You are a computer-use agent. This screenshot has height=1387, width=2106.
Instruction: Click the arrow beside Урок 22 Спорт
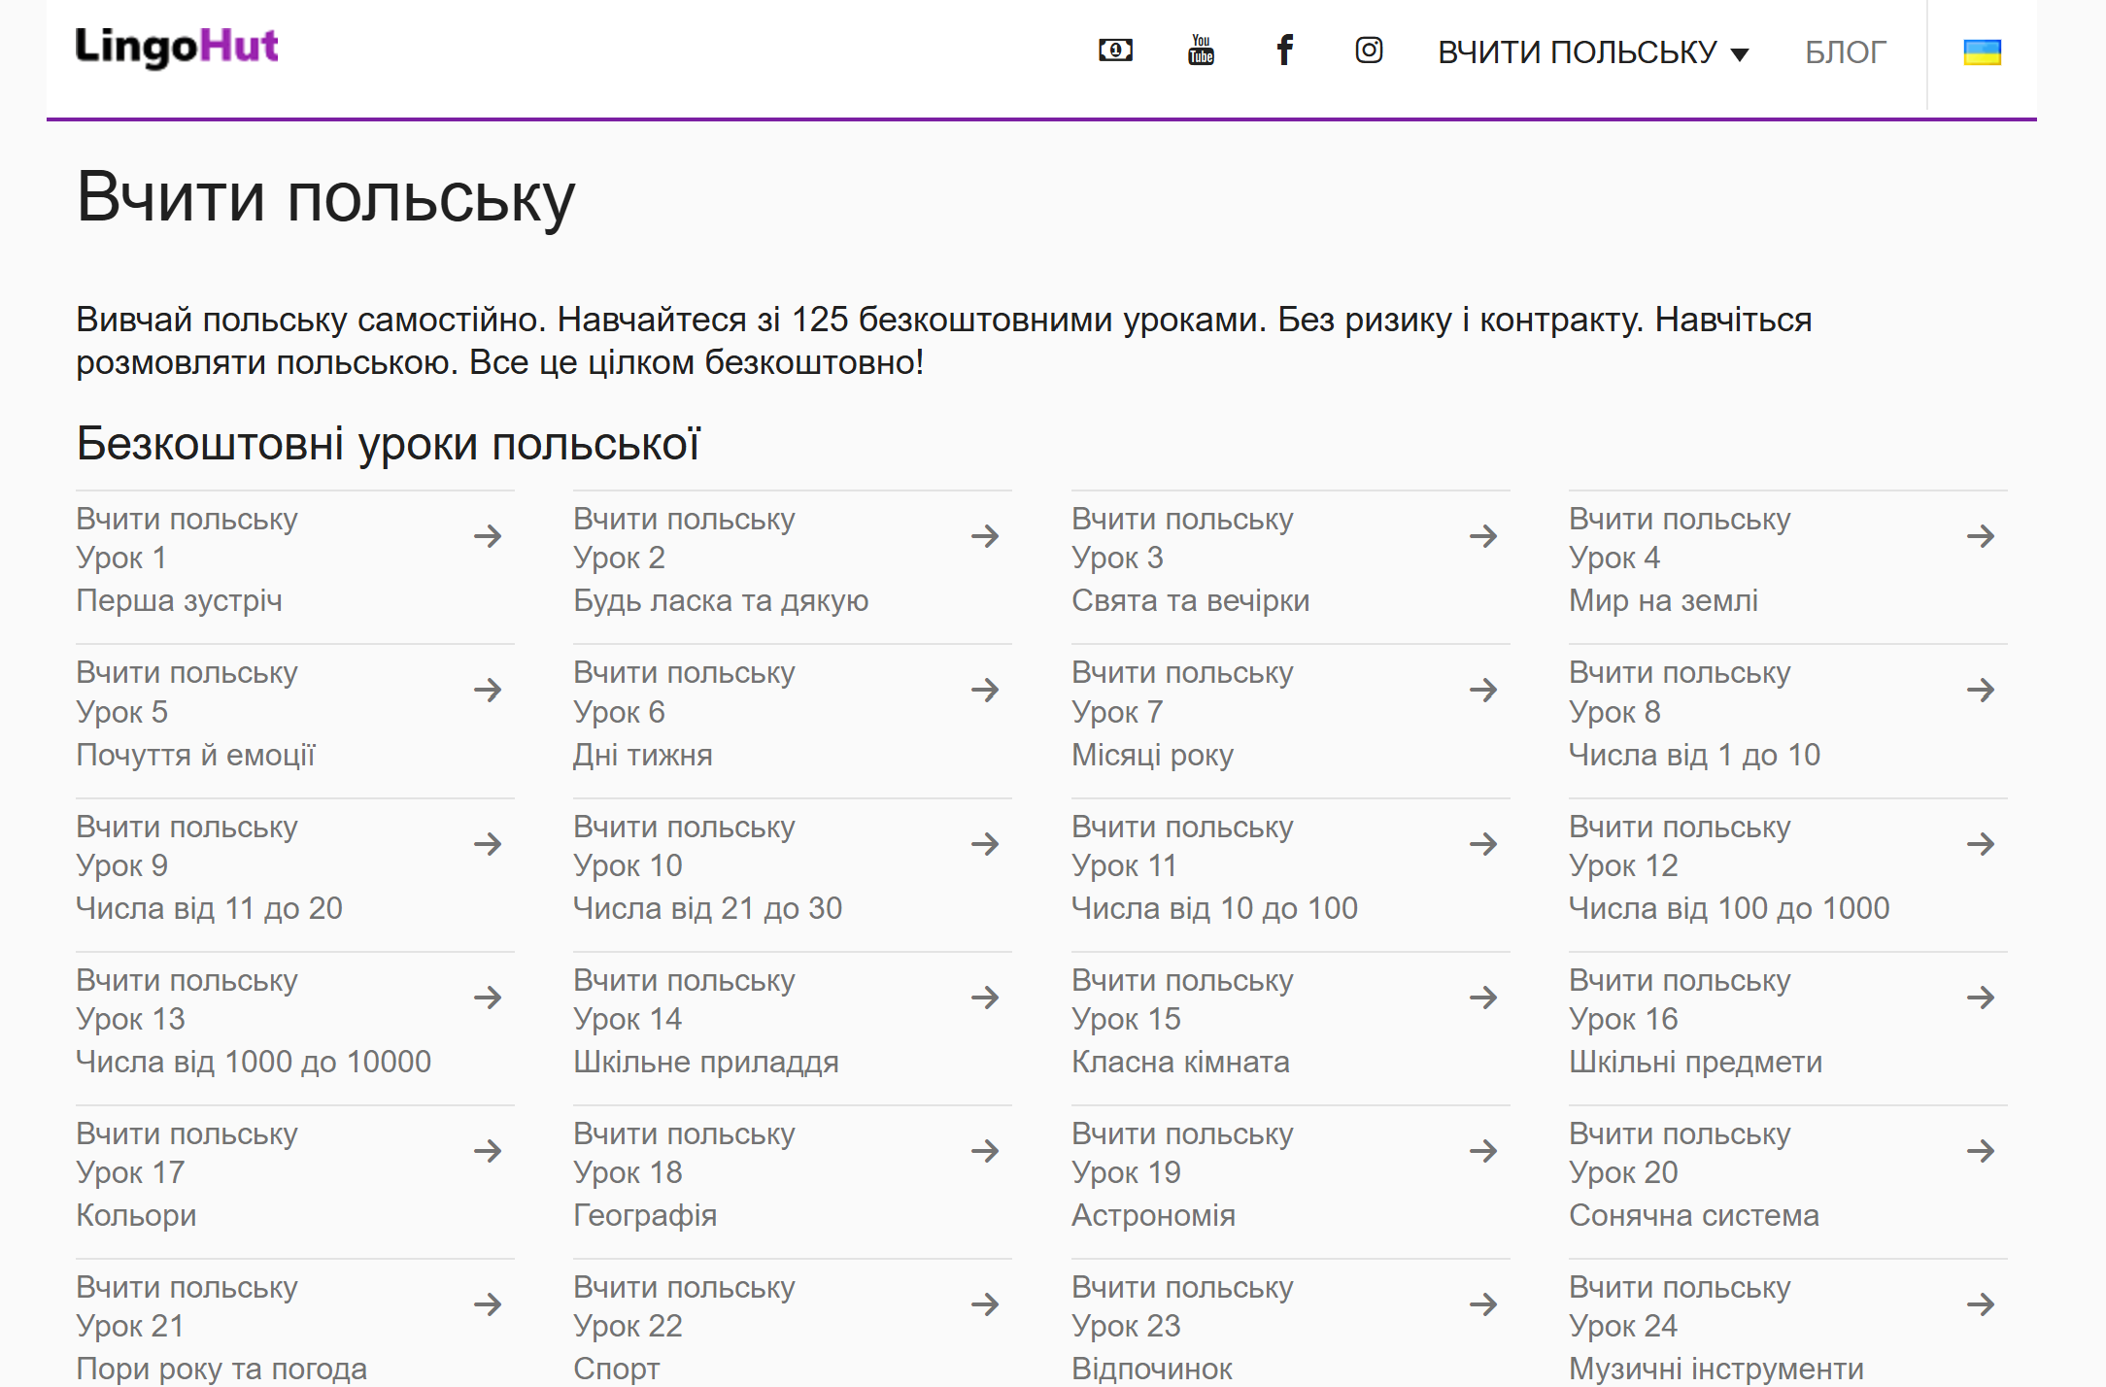985,1304
